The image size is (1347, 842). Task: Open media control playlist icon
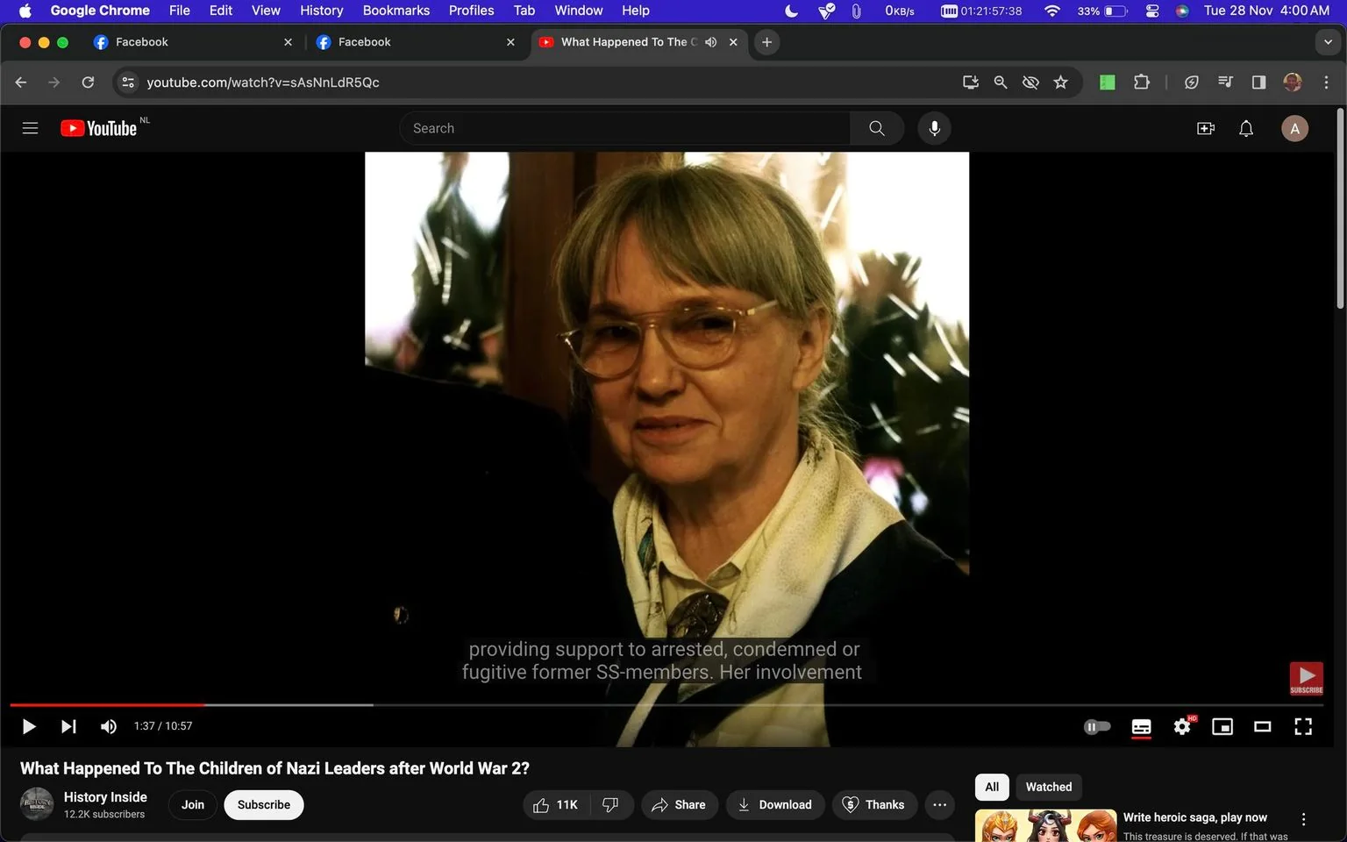pos(1225,82)
